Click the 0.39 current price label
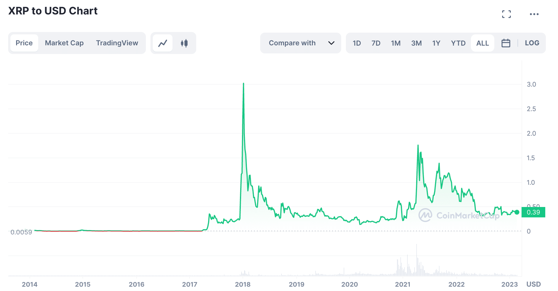 pos(533,212)
